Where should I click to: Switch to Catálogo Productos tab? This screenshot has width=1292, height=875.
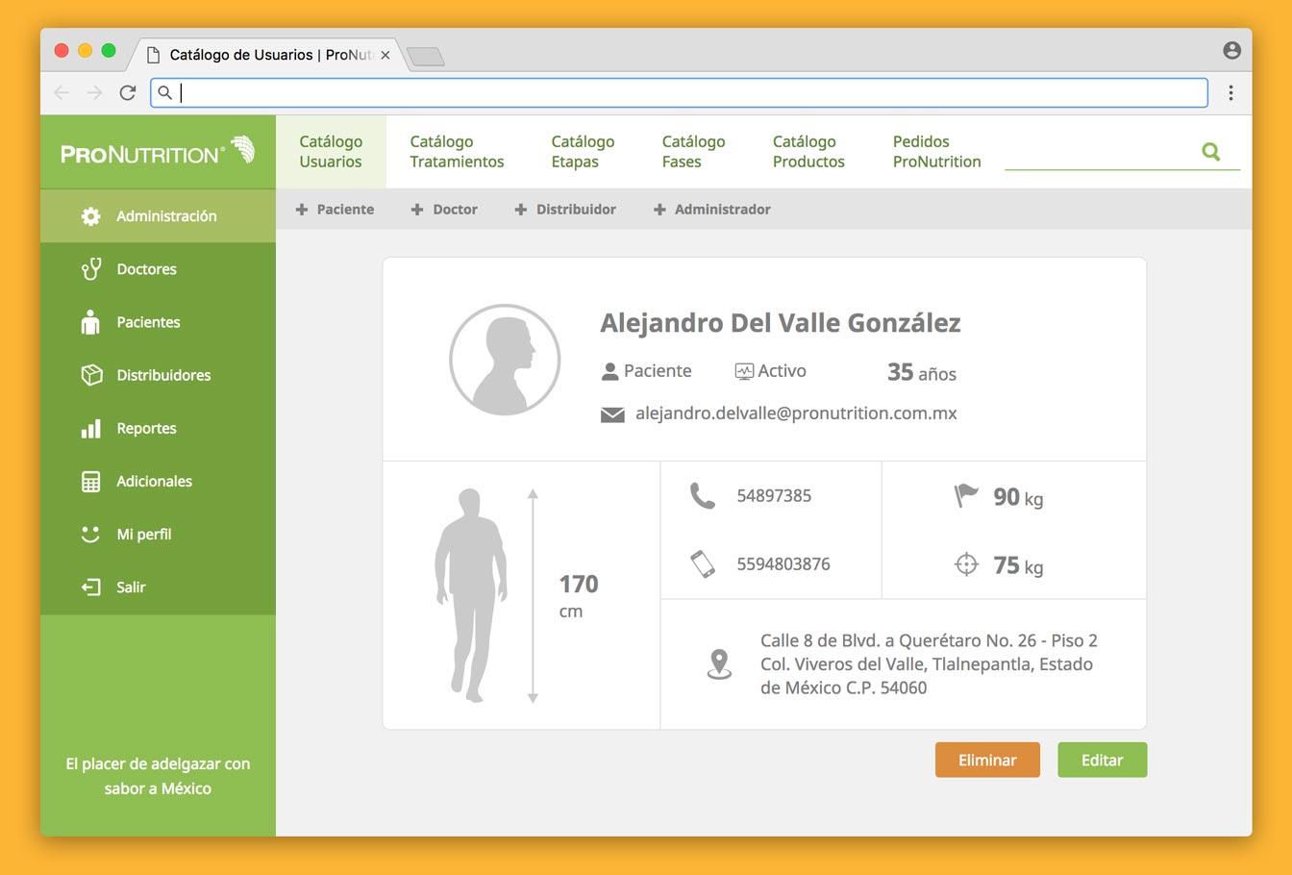coord(808,152)
